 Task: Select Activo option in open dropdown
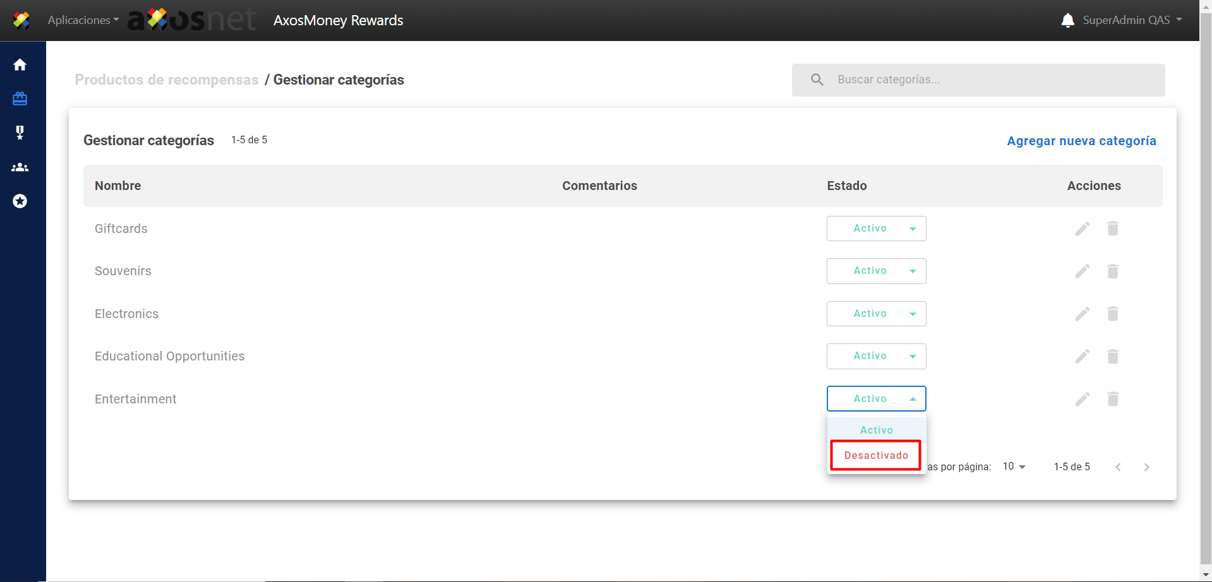(876, 430)
